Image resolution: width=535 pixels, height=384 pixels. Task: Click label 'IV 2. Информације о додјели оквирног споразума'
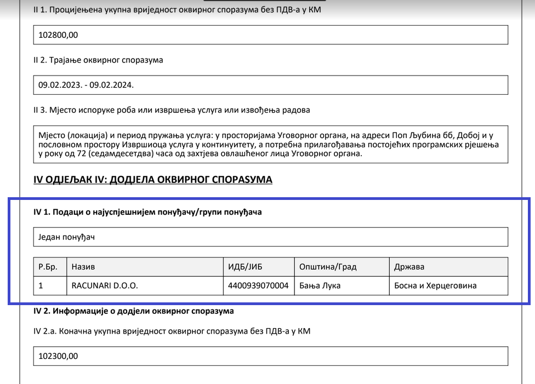134,311
